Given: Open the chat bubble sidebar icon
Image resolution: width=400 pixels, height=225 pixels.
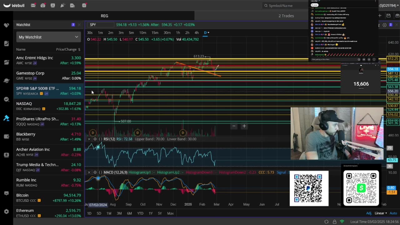Looking at the screenshot, I should (6, 193).
